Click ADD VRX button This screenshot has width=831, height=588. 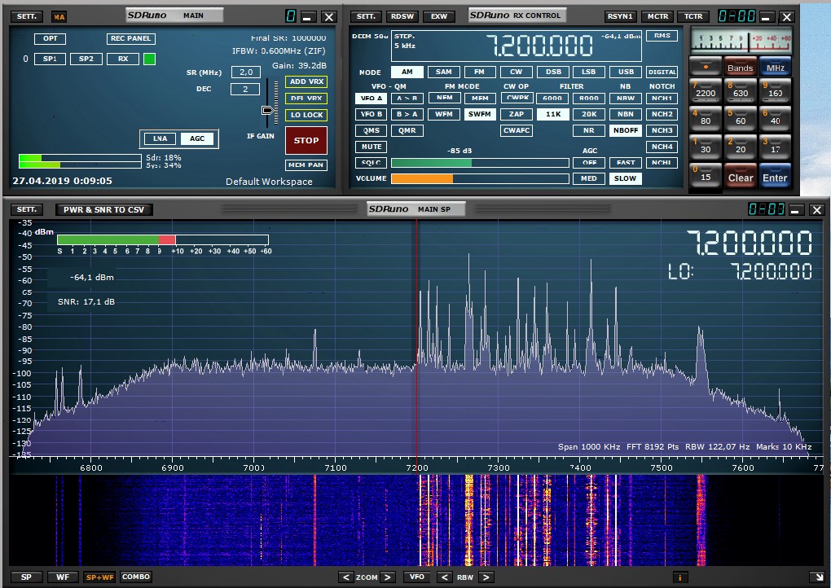point(306,81)
